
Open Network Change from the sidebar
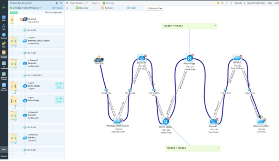click(4, 75)
